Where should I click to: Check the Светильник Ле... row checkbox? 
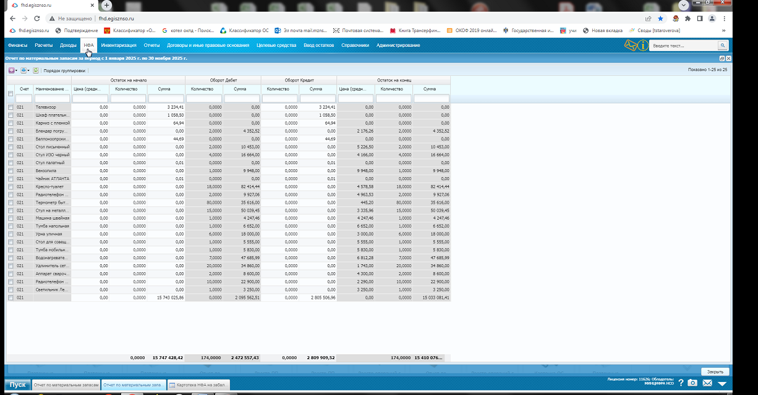click(x=11, y=289)
